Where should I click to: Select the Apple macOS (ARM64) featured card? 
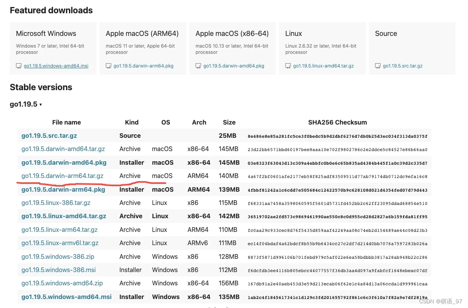pos(143,48)
